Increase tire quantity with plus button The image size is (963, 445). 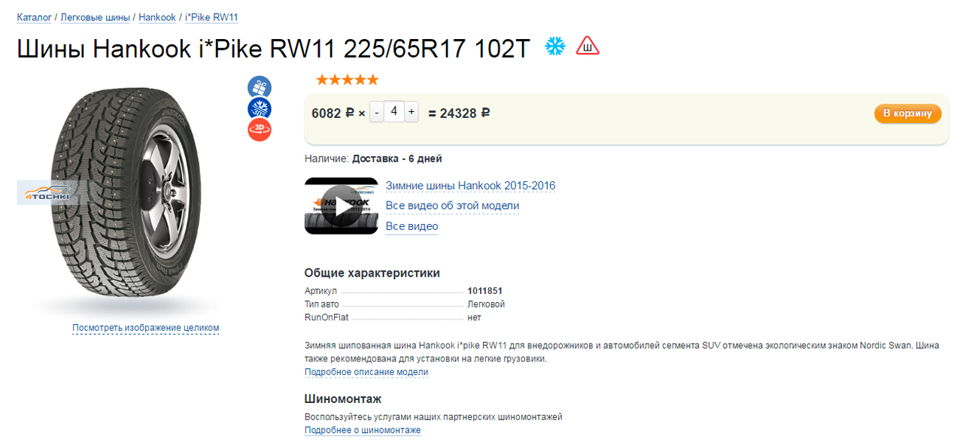[412, 113]
